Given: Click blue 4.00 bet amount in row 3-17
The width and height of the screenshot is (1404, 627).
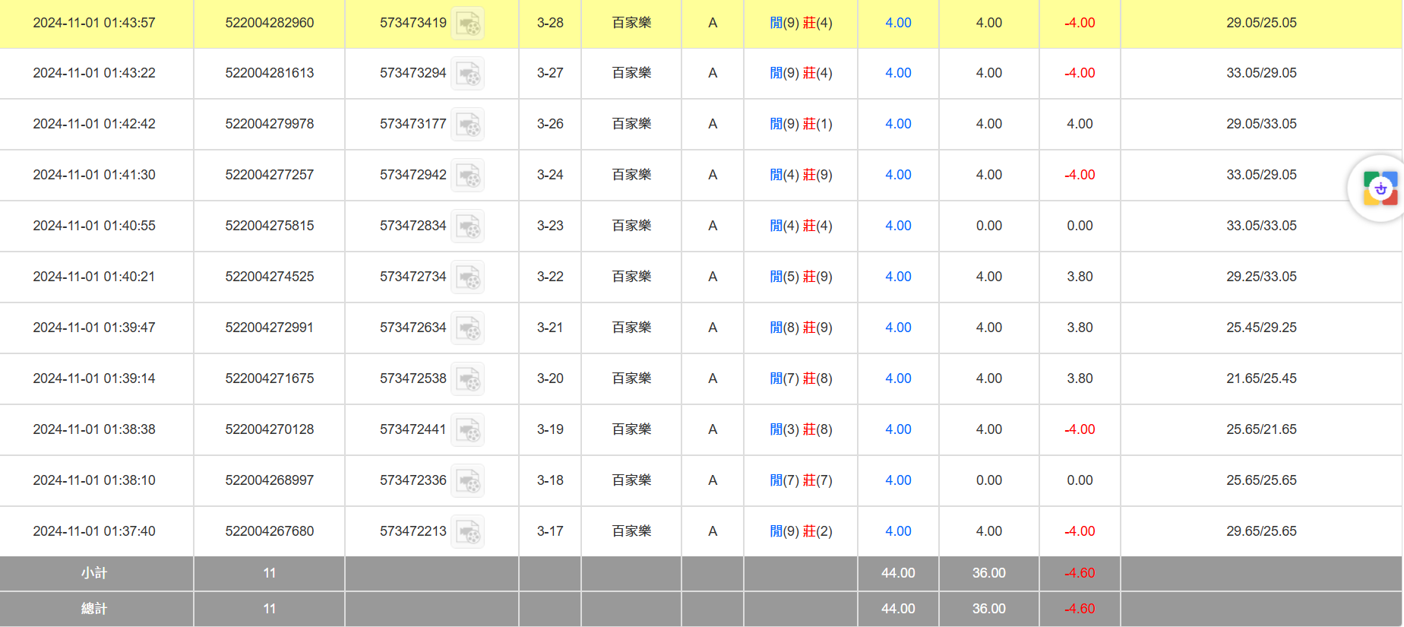Looking at the screenshot, I should pos(898,531).
